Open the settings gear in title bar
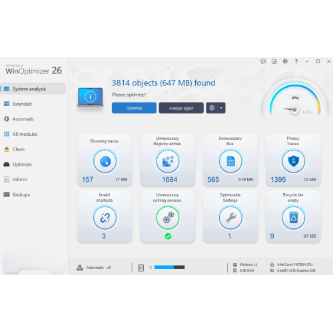The height and width of the screenshot is (333, 333). (x=285, y=61)
